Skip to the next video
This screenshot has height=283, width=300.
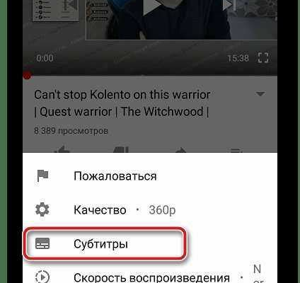[229, 5]
